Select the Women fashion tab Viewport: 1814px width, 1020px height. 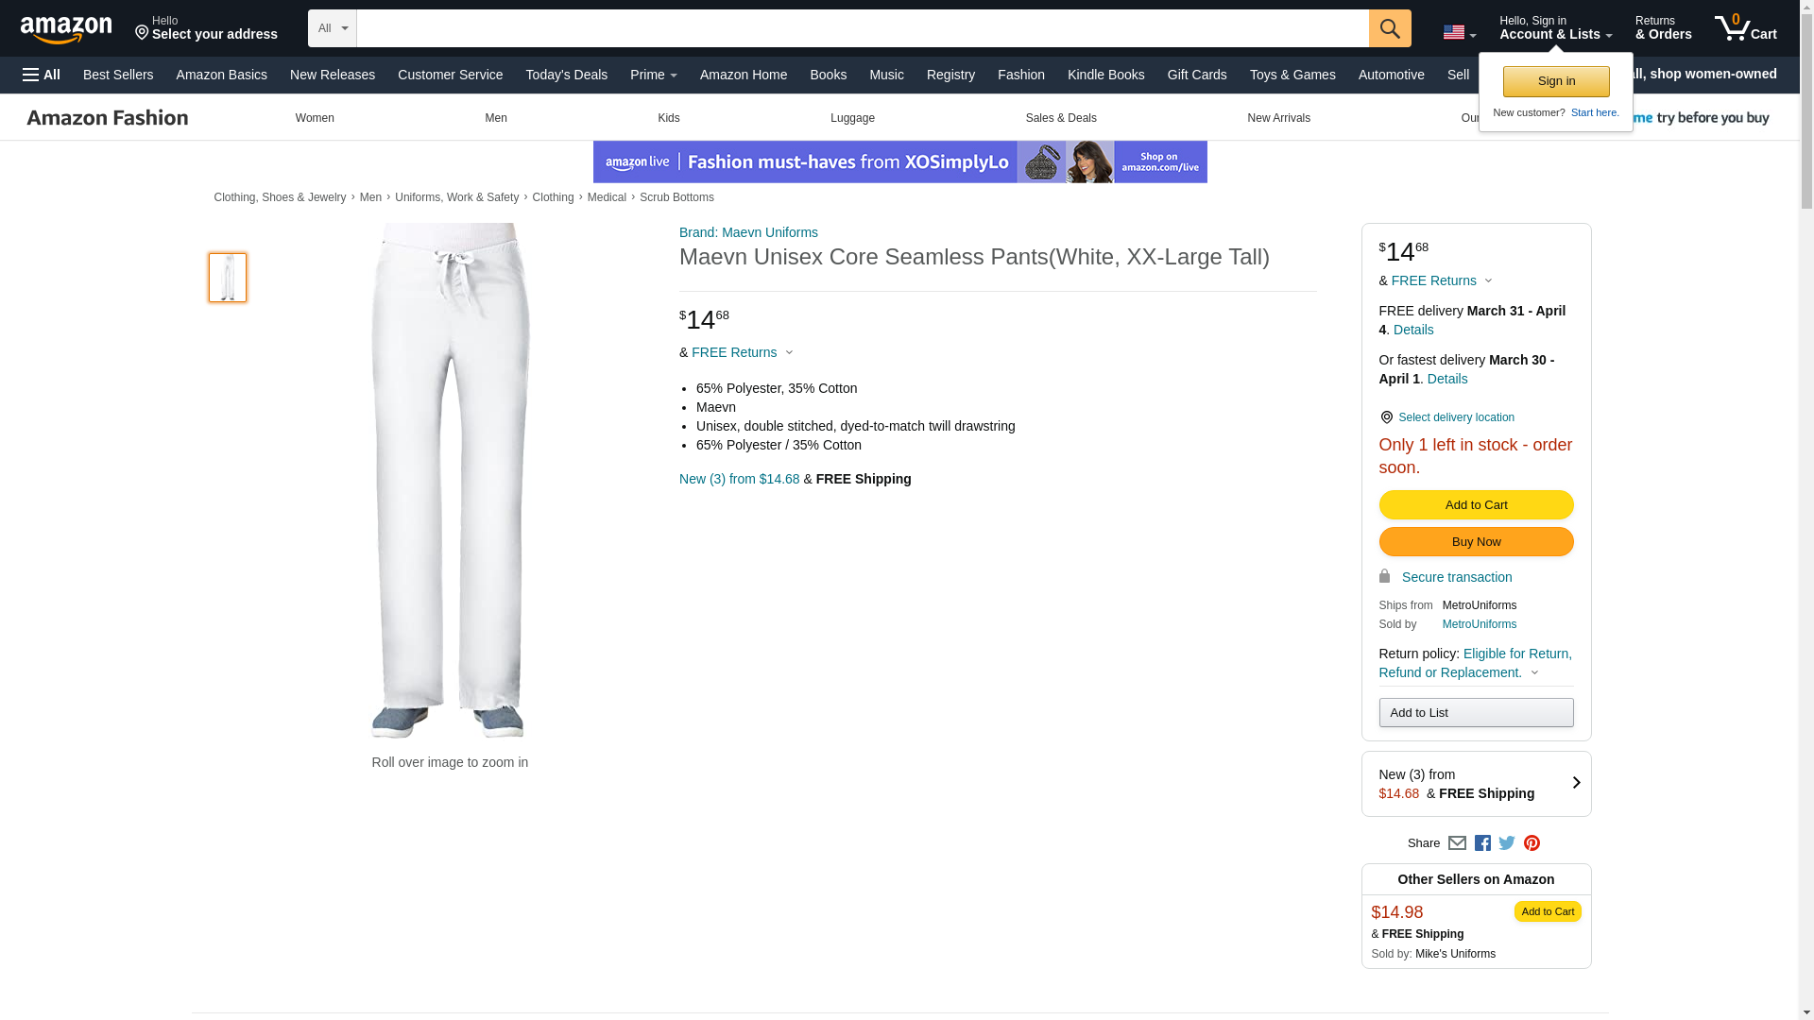pos(315,118)
